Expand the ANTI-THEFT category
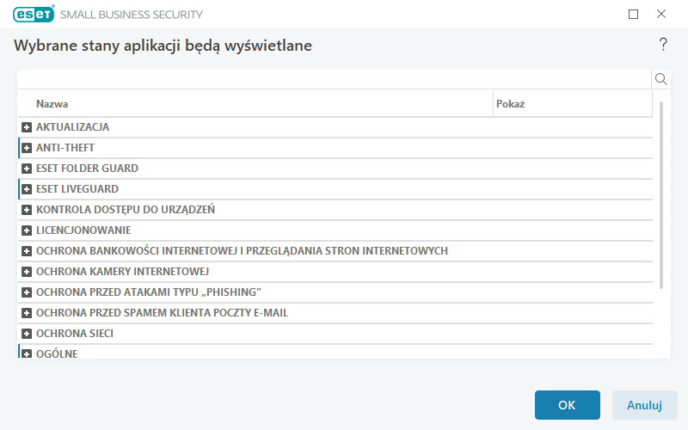Image resolution: width=688 pixels, height=430 pixels. tap(27, 148)
